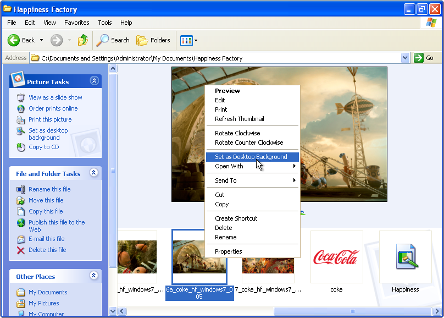Click the Views icon on the toolbar

186,40
